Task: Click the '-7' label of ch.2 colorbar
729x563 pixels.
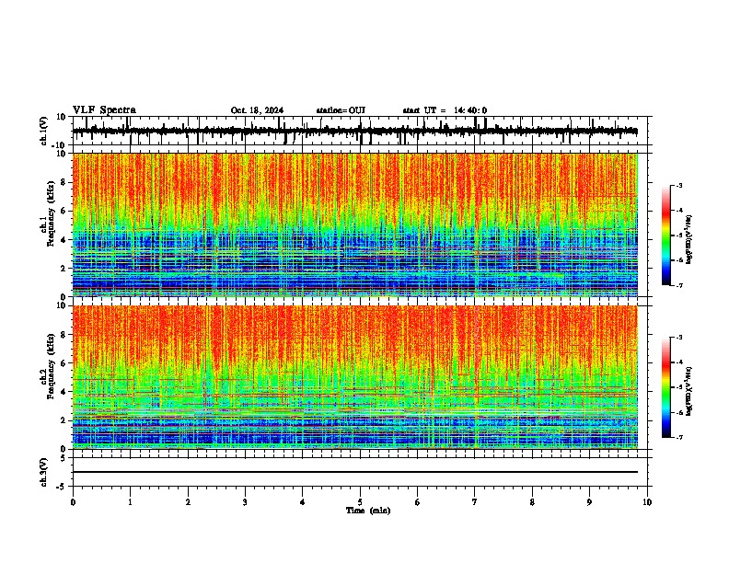Action: pyautogui.click(x=678, y=437)
